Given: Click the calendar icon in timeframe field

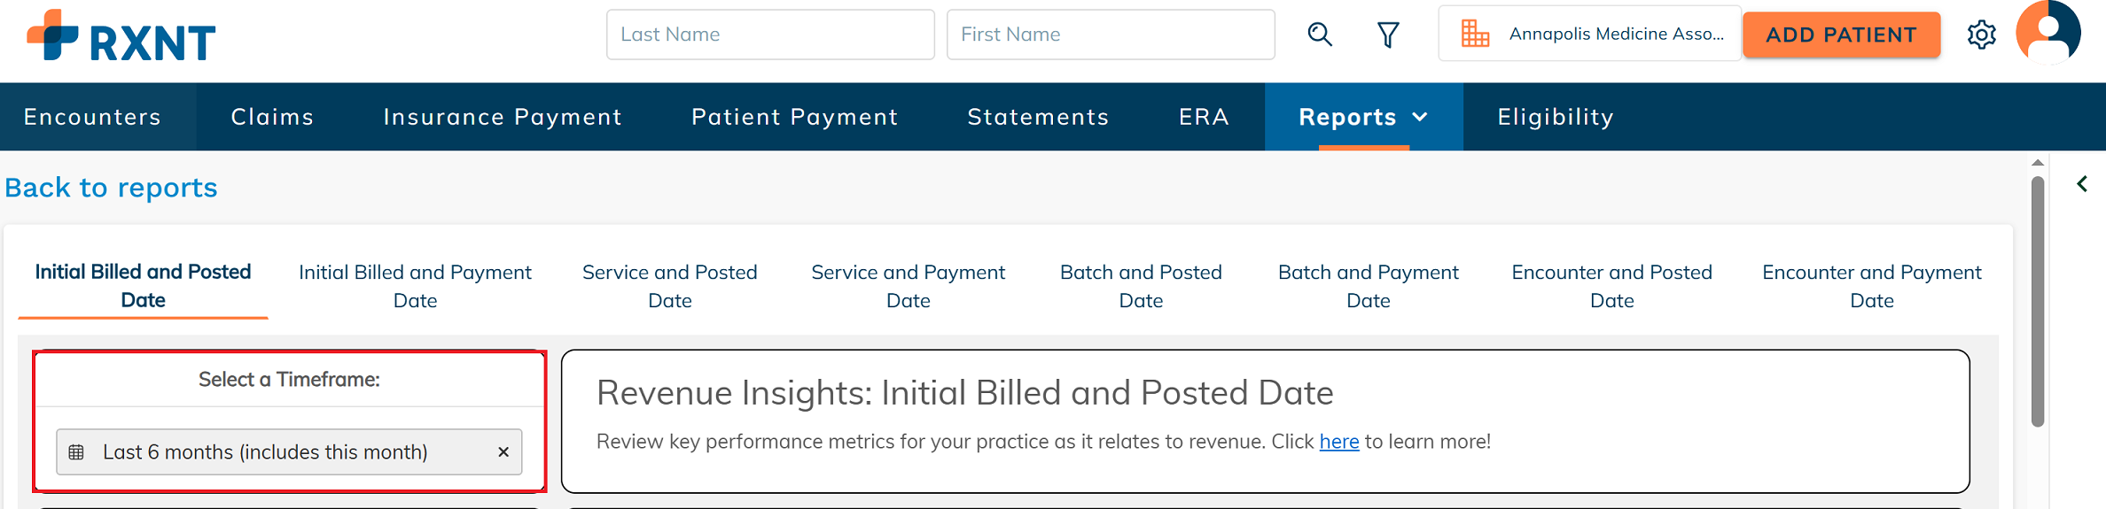Looking at the screenshot, I should pyautogui.click(x=77, y=452).
